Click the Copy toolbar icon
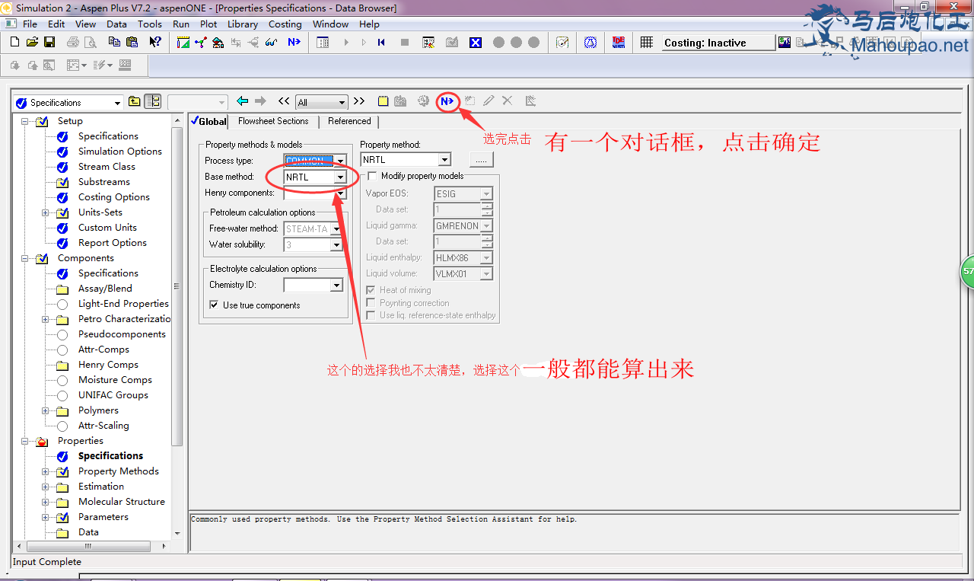 click(114, 43)
